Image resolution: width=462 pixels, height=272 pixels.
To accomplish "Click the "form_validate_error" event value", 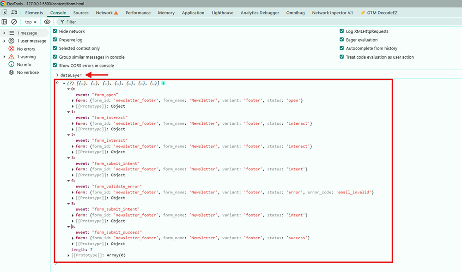I will [x=117, y=187].
